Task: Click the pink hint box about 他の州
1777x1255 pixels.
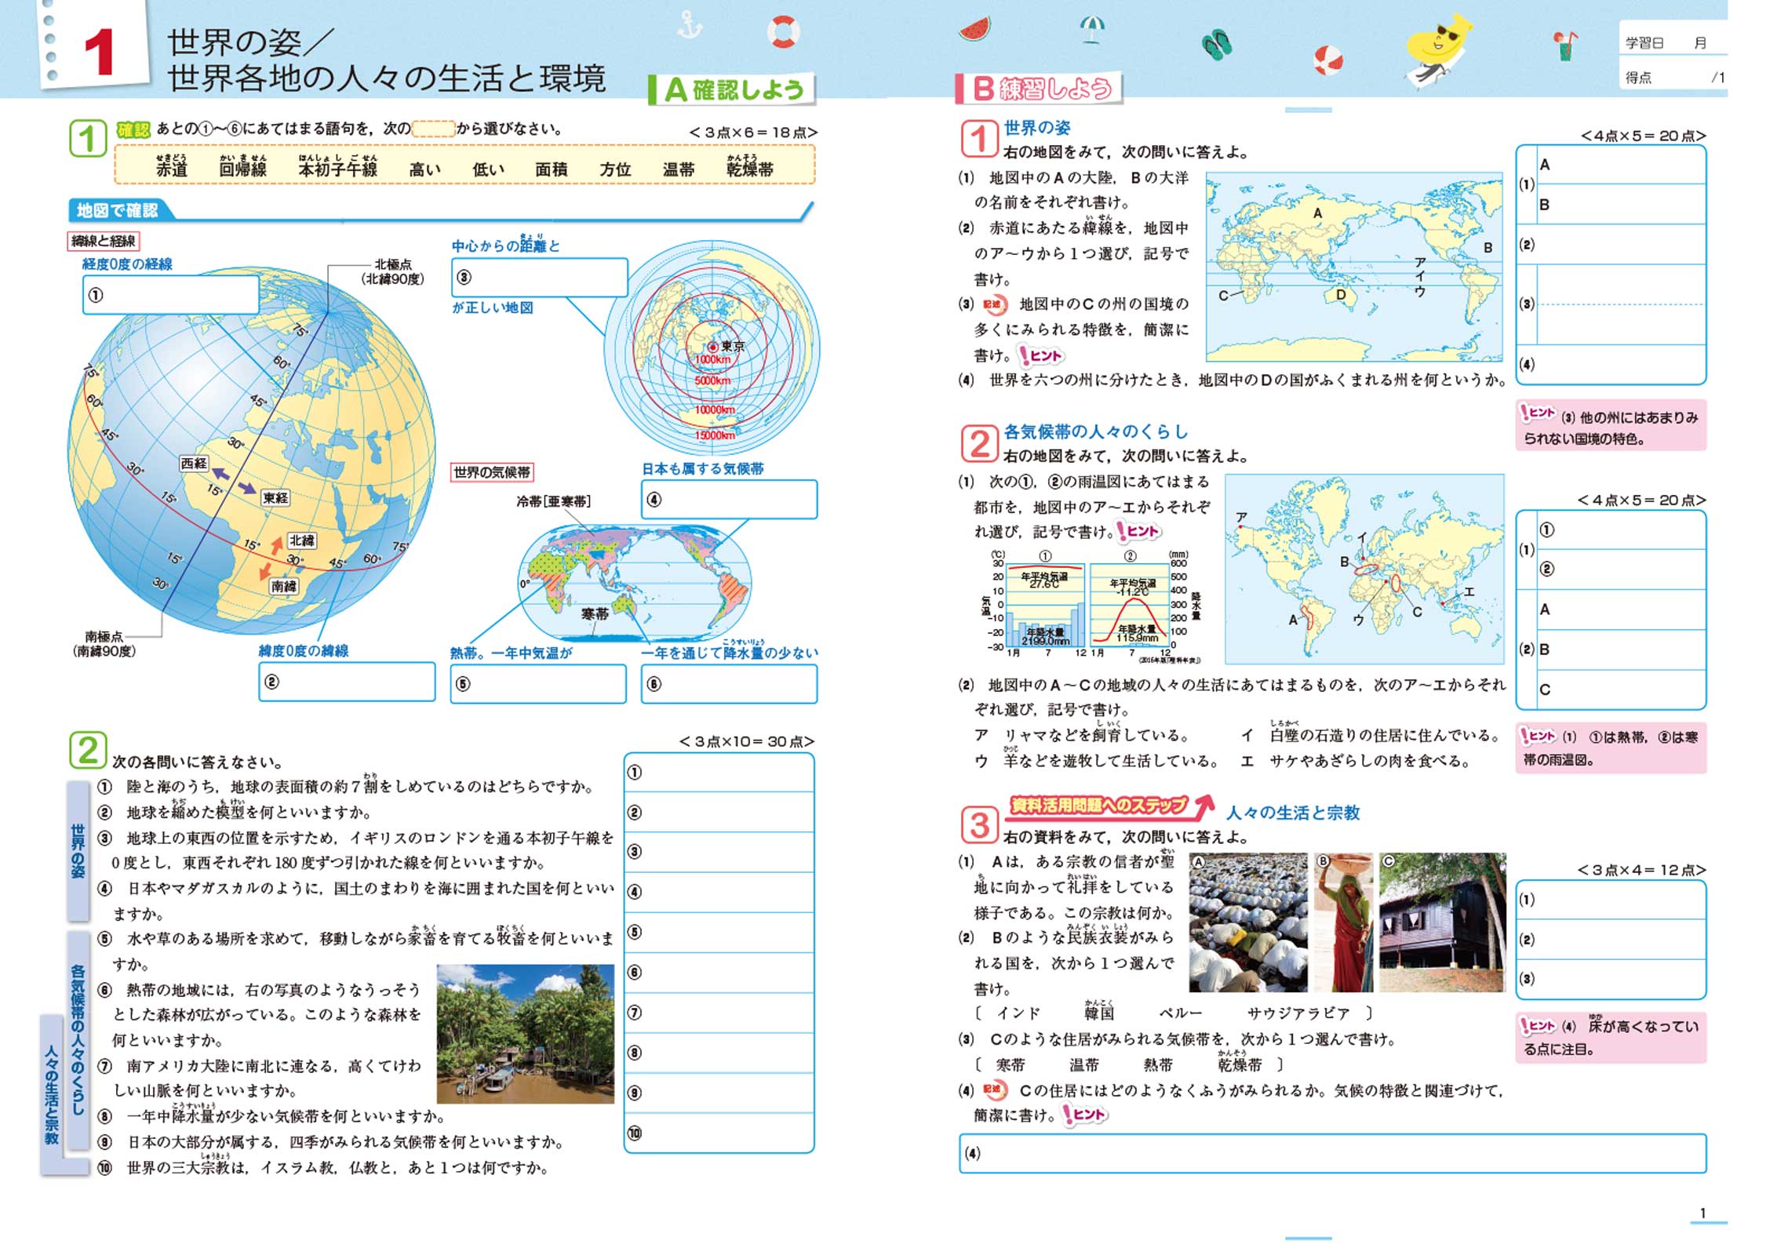Action: (1611, 425)
